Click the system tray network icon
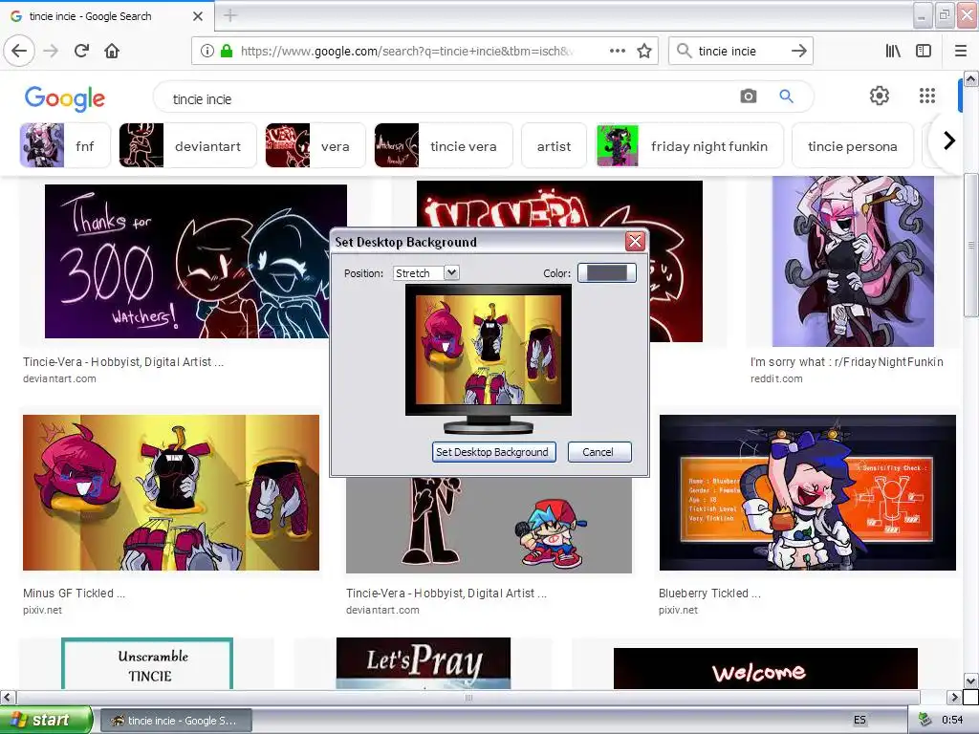Viewport: 979px width, 734px height. (925, 720)
